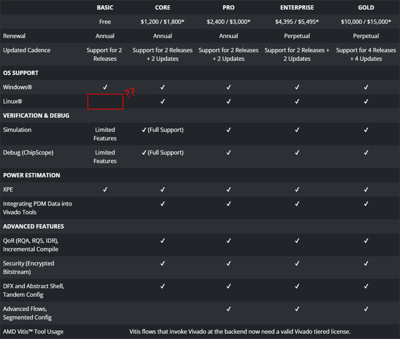This screenshot has height=339, width=400.
Task: Click 'Limited Features' in the Debug row
Action: coord(105,157)
